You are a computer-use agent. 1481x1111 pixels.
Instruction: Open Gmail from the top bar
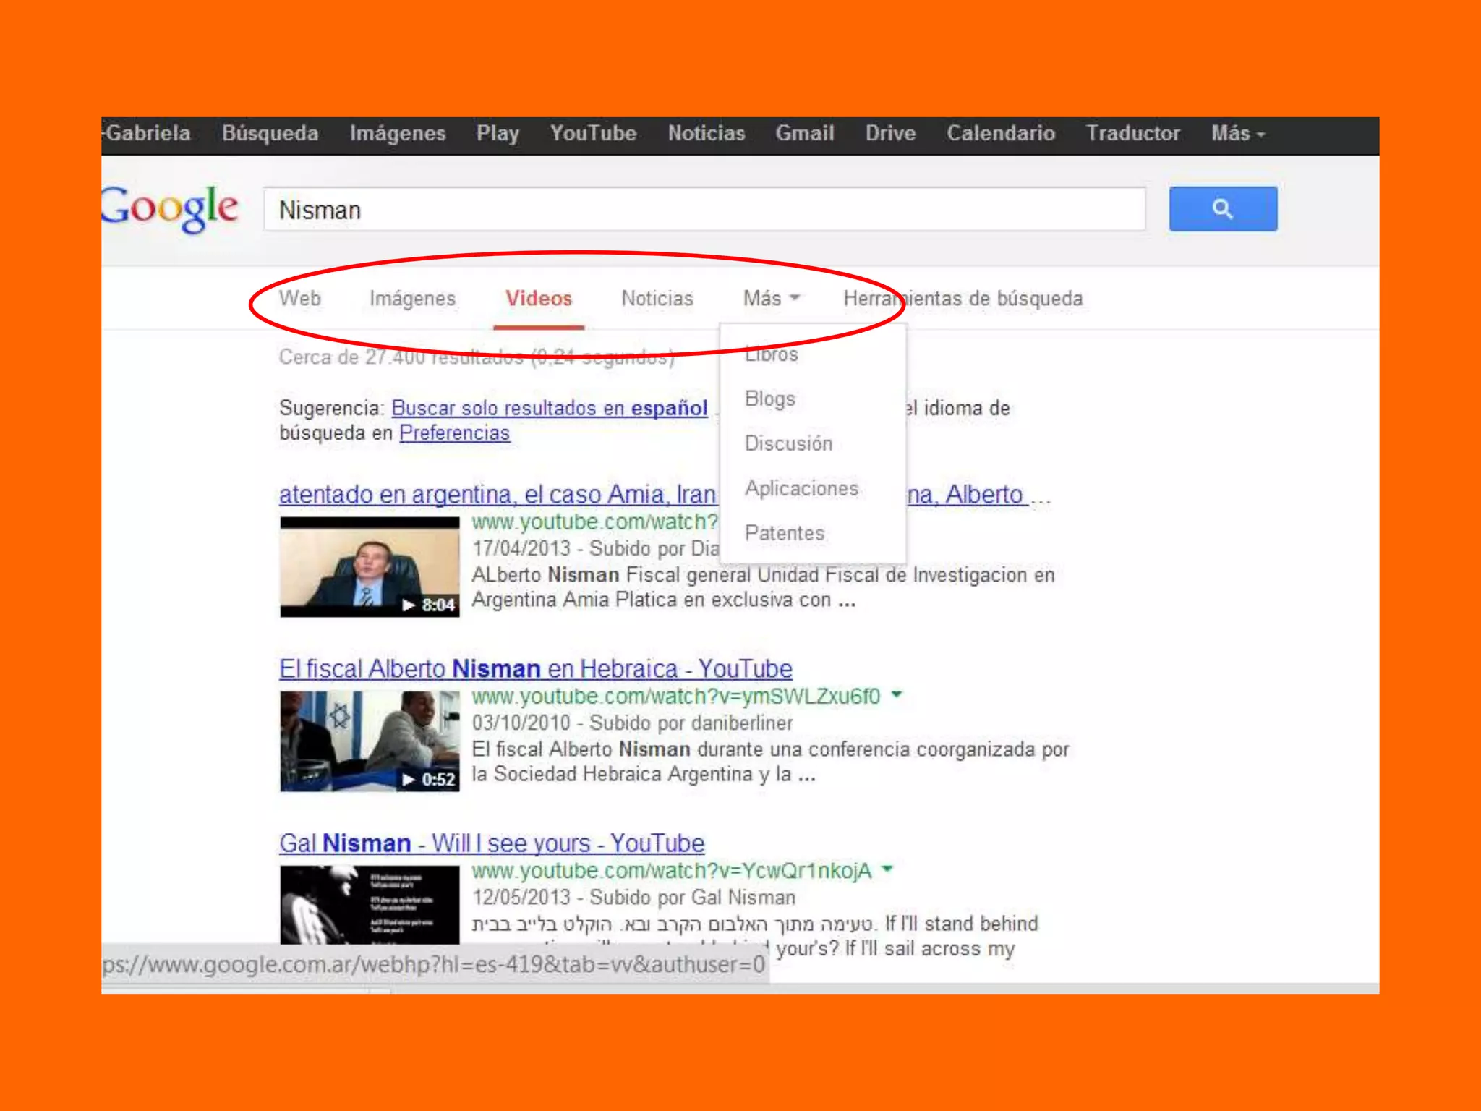(x=804, y=133)
